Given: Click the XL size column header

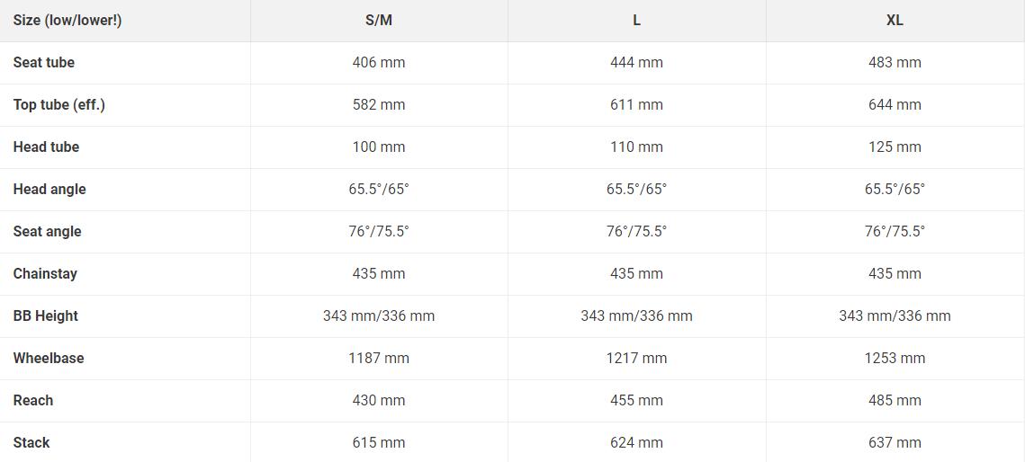Looking at the screenshot, I should pyautogui.click(x=895, y=21).
